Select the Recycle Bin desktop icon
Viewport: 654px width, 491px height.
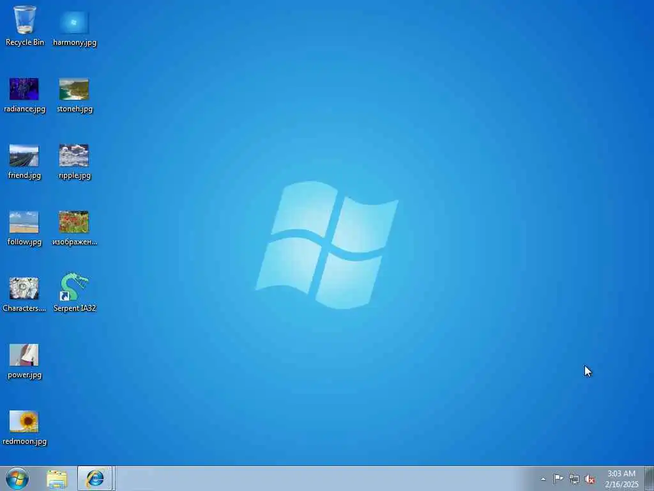pos(25,26)
